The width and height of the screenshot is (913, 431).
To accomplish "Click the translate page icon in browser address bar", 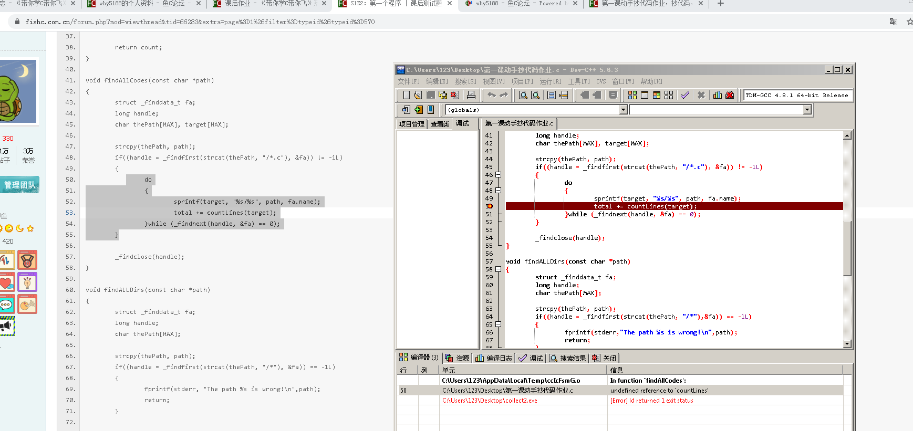I will (x=894, y=22).
